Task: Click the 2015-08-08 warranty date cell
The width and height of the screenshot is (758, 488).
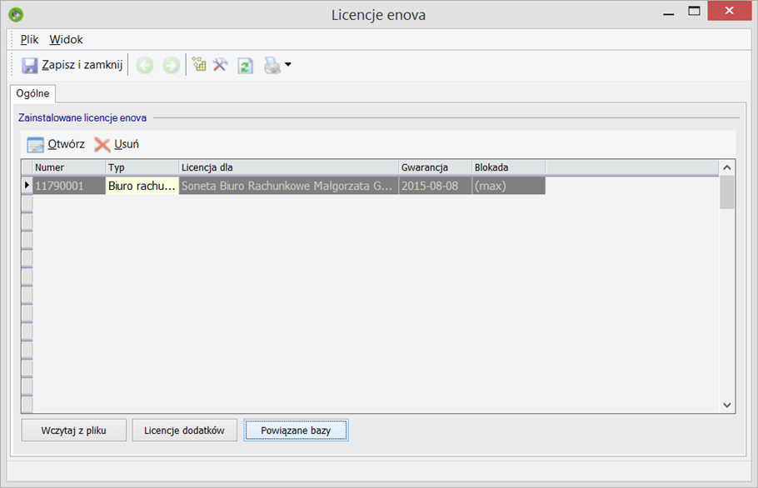Action: tap(435, 186)
